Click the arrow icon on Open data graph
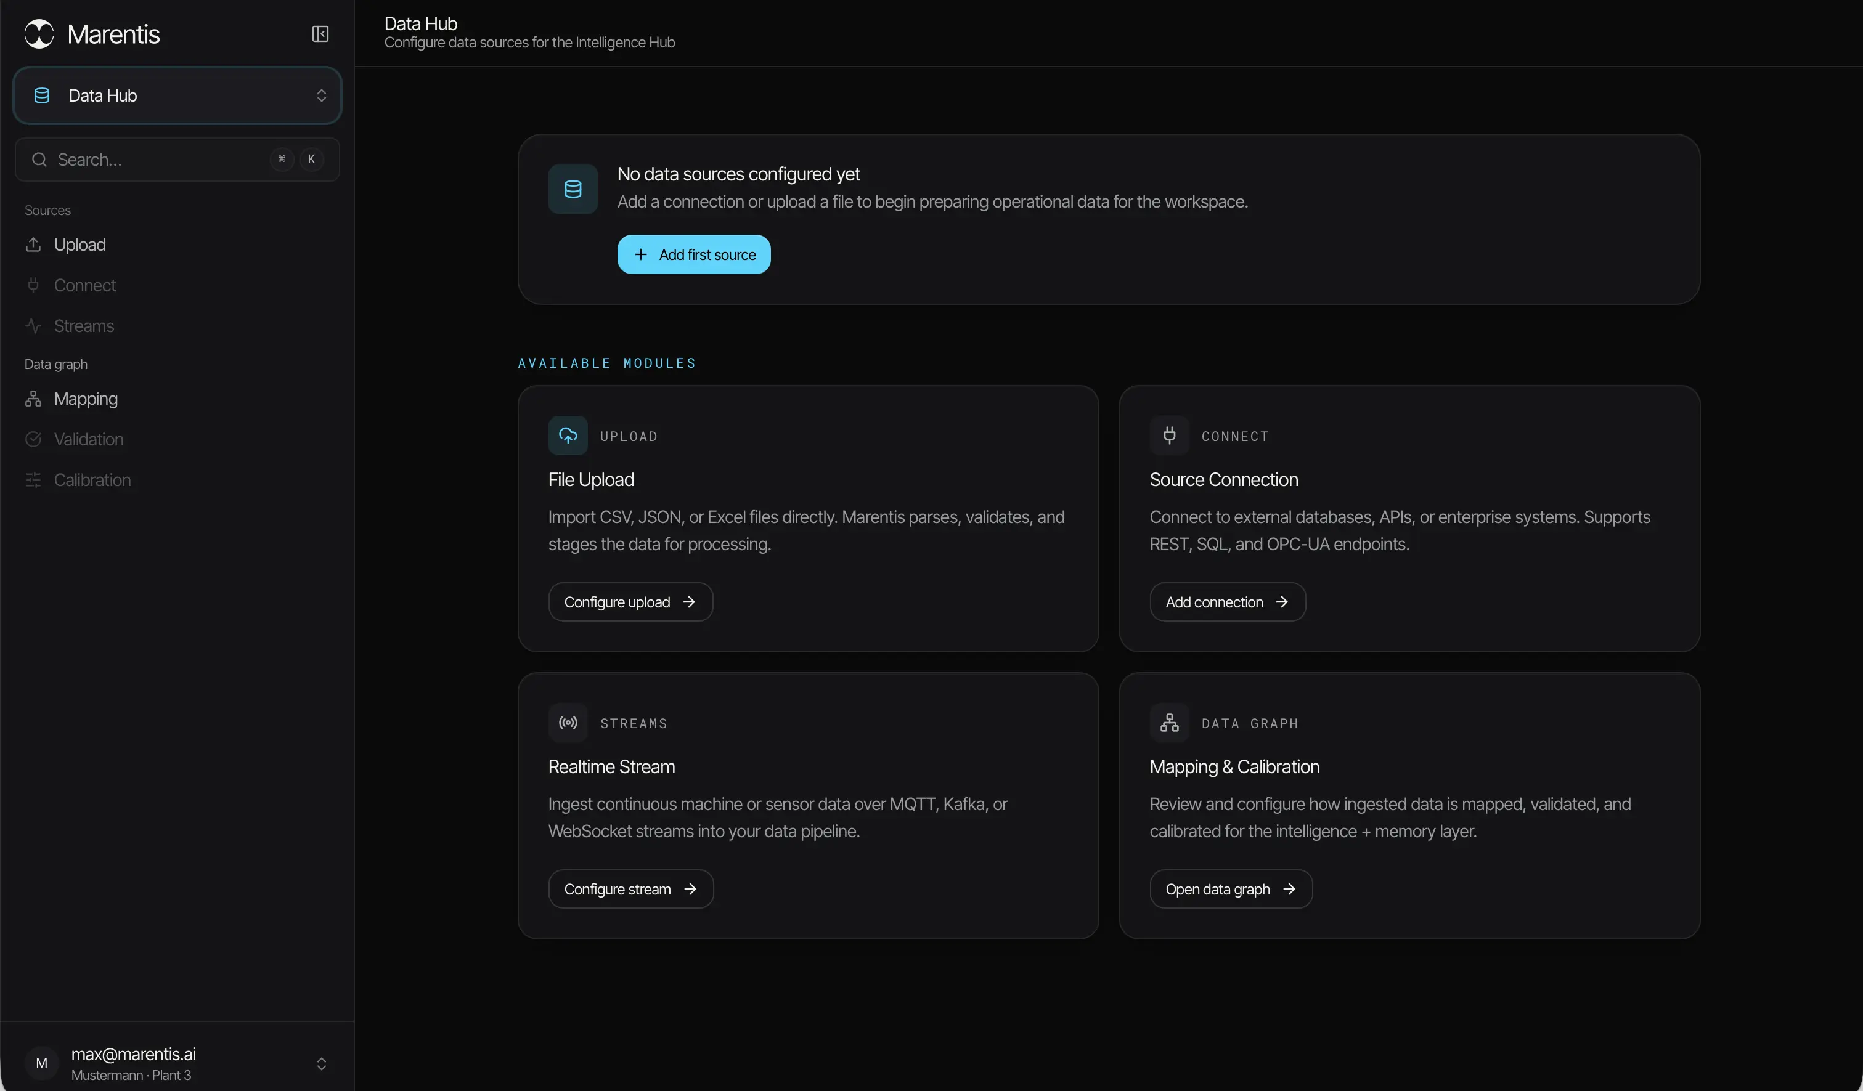This screenshot has height=1091, width=1863. [1289, 888]
